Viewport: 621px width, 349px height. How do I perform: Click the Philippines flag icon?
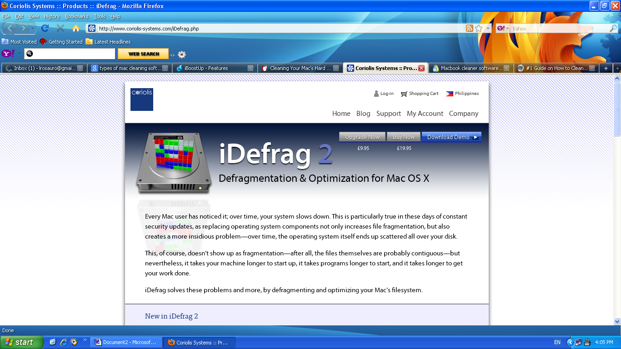(x=450, y=94)
